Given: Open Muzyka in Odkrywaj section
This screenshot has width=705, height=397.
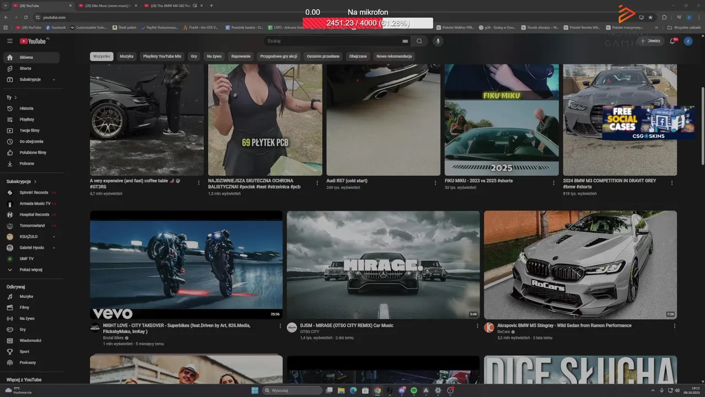Looking at the screenshot, I should tap(31, 297).
